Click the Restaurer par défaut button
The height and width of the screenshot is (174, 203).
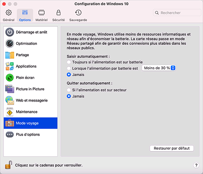pos(172,149)
